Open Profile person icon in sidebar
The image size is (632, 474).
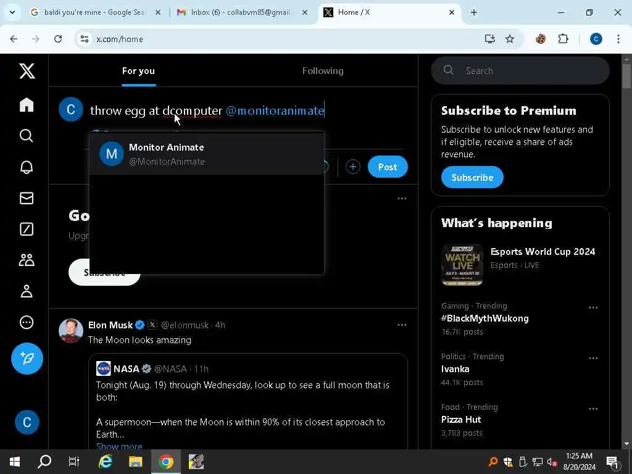point(27,291)
